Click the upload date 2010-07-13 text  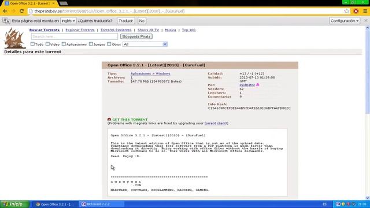pos(257,79)
